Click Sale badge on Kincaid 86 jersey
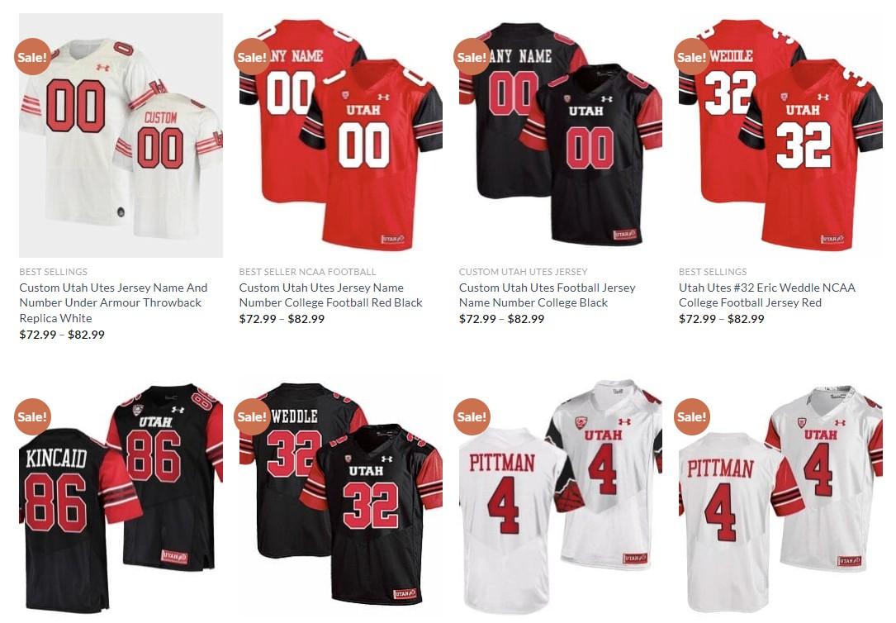The height and width of the screenshot is (623, 896). pyautogui.click(x=32, y=416)
